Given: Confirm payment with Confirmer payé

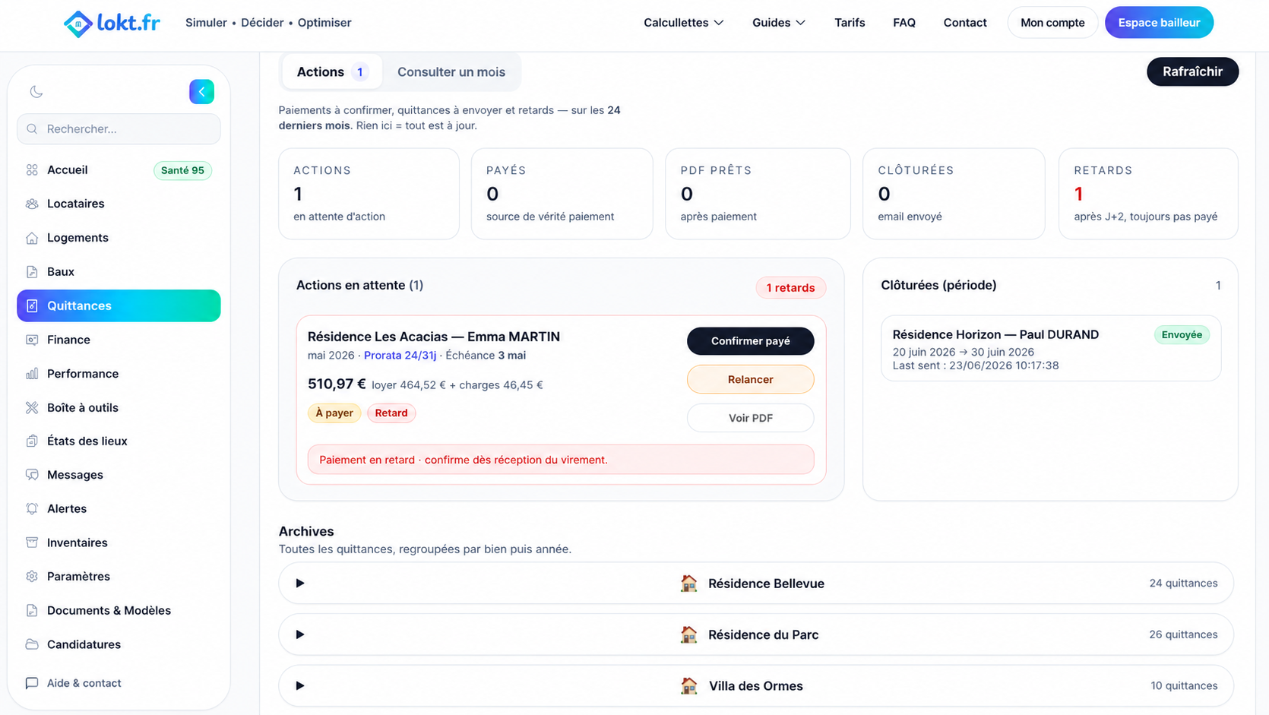Looking at the screenshot, I should click(x=750, y=341).
